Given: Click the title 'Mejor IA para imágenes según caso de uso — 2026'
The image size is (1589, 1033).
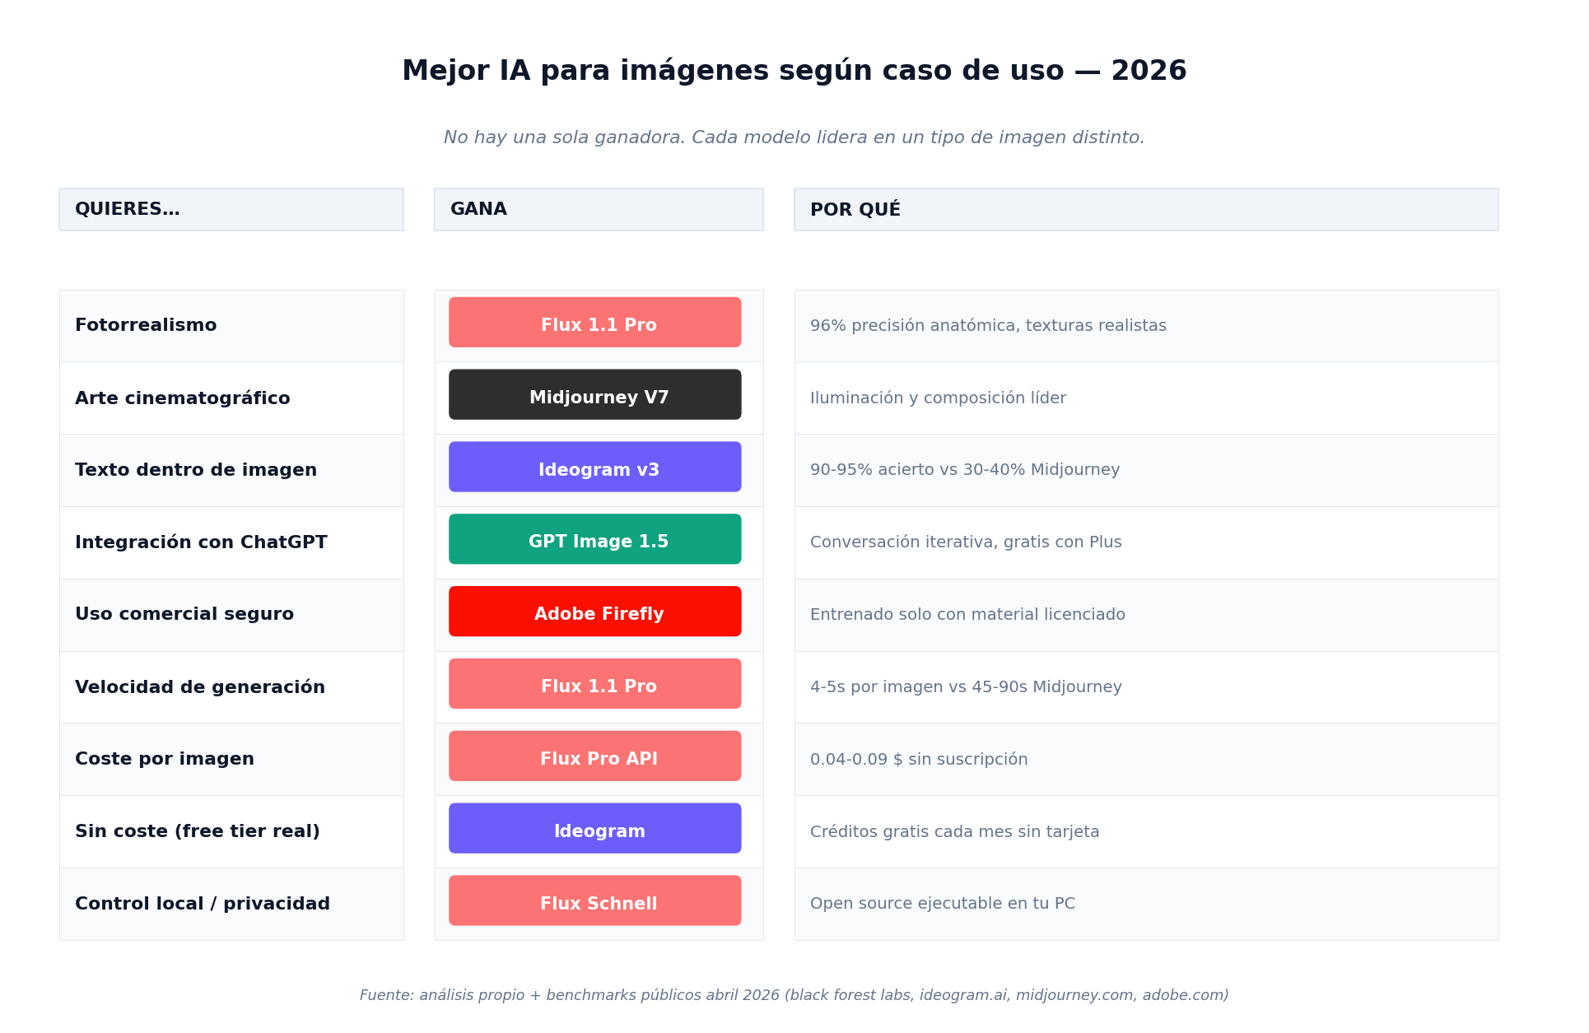Looking at the screenshot, I should click(x=794, y=71).
